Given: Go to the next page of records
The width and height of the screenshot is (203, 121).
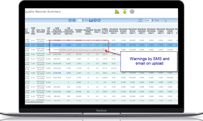Looking at the screenshot, I should [95, 20].
